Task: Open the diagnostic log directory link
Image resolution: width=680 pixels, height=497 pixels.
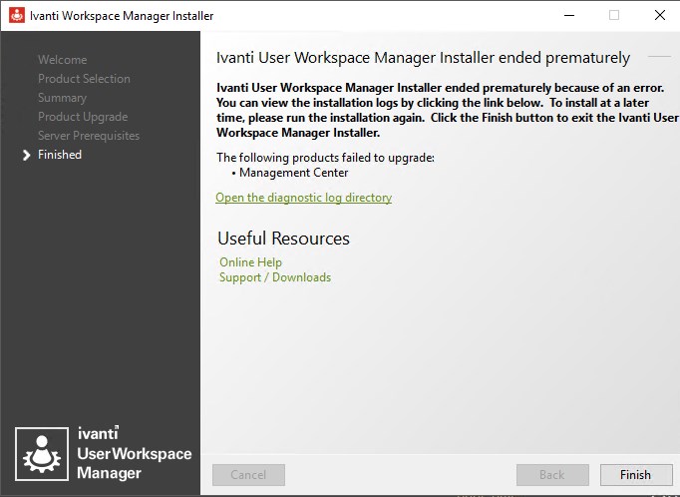Action: click(303, 198)
